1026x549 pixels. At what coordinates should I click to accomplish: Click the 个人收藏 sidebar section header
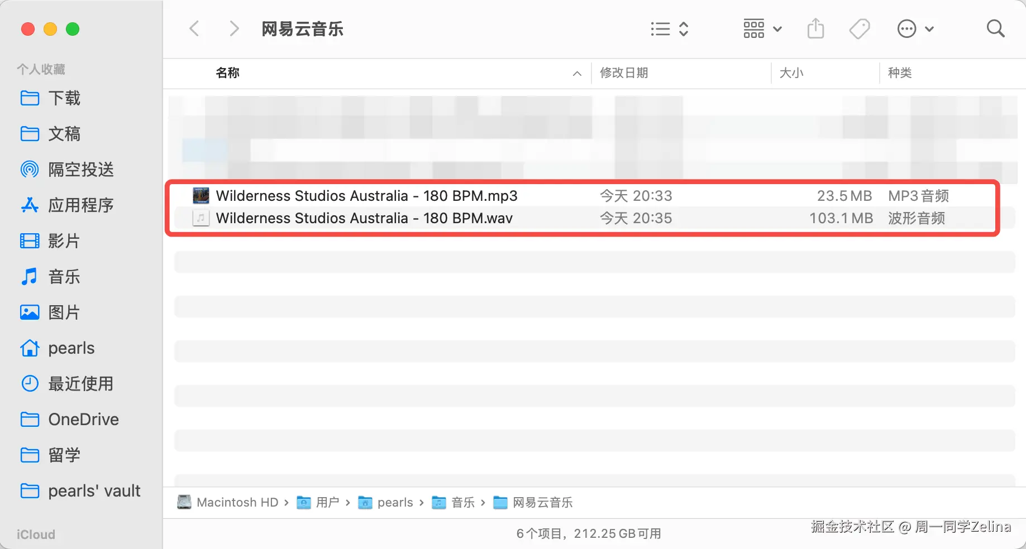point(41,69)
